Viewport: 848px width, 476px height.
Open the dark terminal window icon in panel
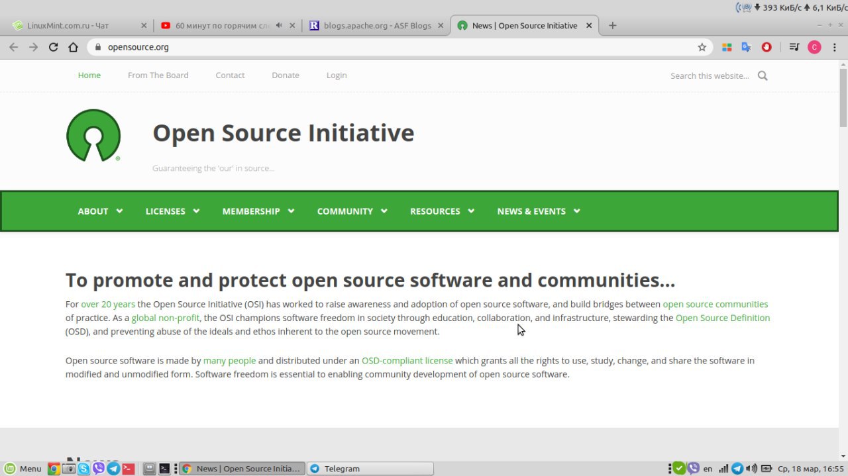tap(164, 469)
